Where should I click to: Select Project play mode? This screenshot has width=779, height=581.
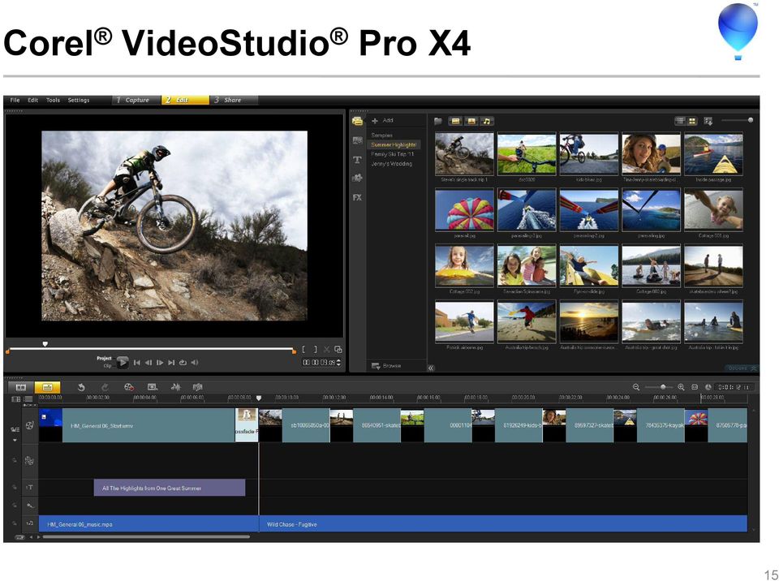(x=104, y=359)
